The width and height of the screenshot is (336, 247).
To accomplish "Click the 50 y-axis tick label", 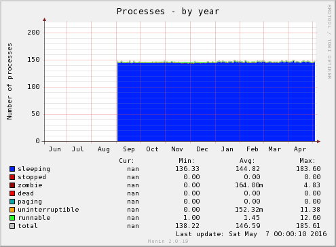I will (x=35, y=114).
